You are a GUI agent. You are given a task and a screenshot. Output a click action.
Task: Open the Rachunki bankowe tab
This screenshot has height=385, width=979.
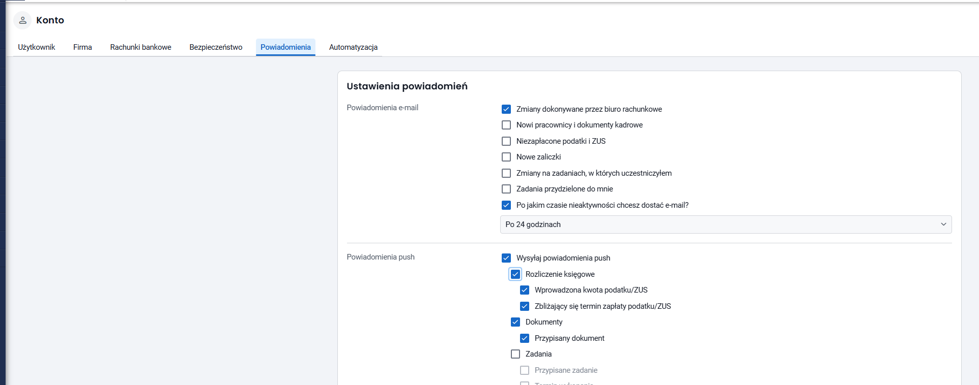(x=141, y=47)
